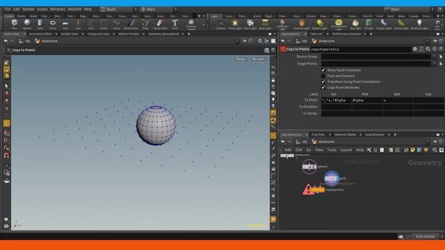Select the Torus shelf tool
Image resolution: width=445 pixels, height=250 pixels.
point(53,24)
